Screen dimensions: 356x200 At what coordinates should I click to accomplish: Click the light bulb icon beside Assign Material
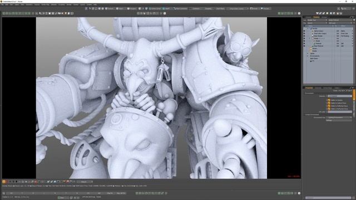pyautogui.click(x=354, y=20)
